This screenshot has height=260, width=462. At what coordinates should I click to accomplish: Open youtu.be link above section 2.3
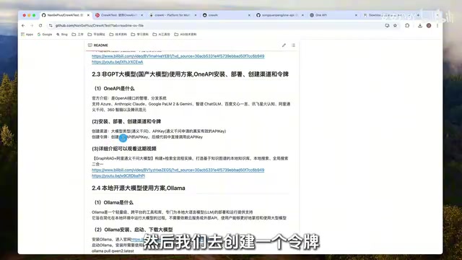pos(117,62)
